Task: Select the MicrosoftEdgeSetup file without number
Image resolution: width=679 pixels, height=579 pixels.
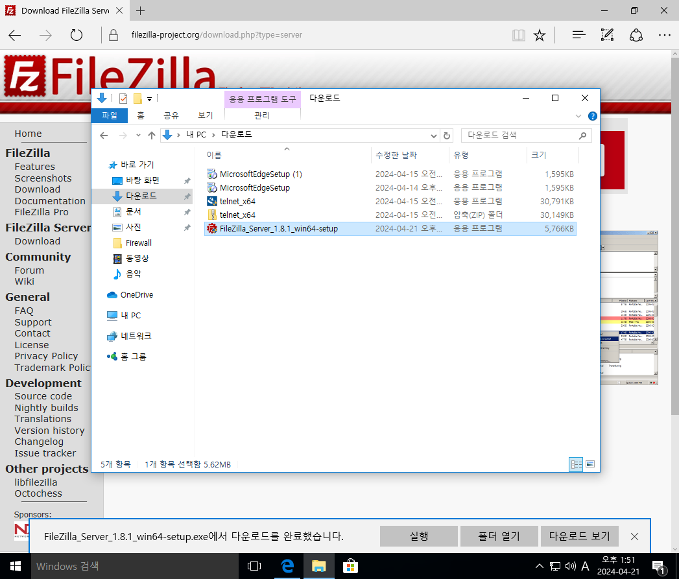Action: tap(390, 187)
